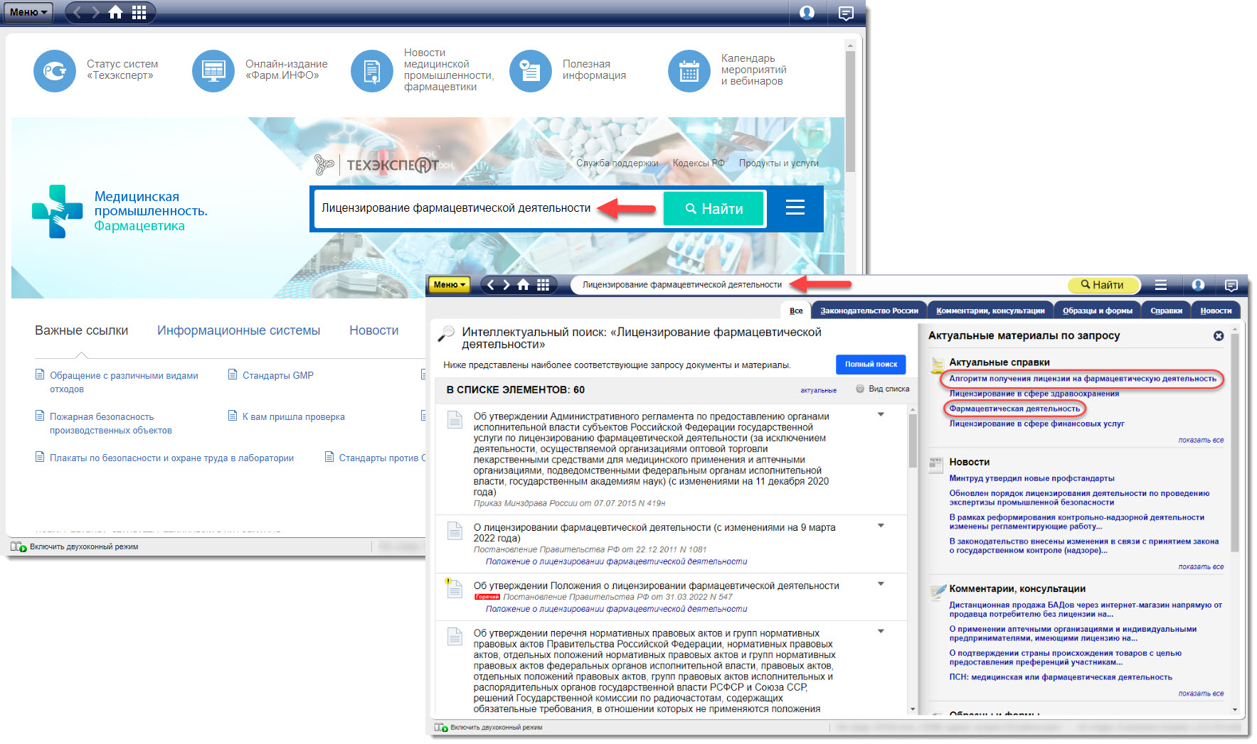Image resolution: width=1257 pixels, height=744 pixels.
Task: Open the yellow Меню dropdown in the front window
Action: 449,285
